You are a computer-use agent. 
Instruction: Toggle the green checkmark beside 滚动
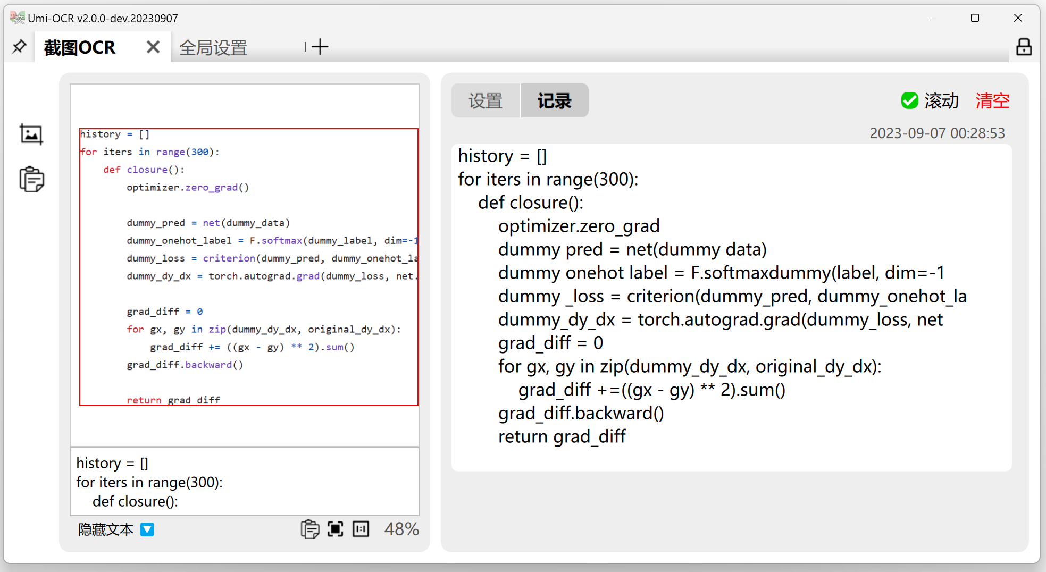pyautogui.click(x=910, y=100)
